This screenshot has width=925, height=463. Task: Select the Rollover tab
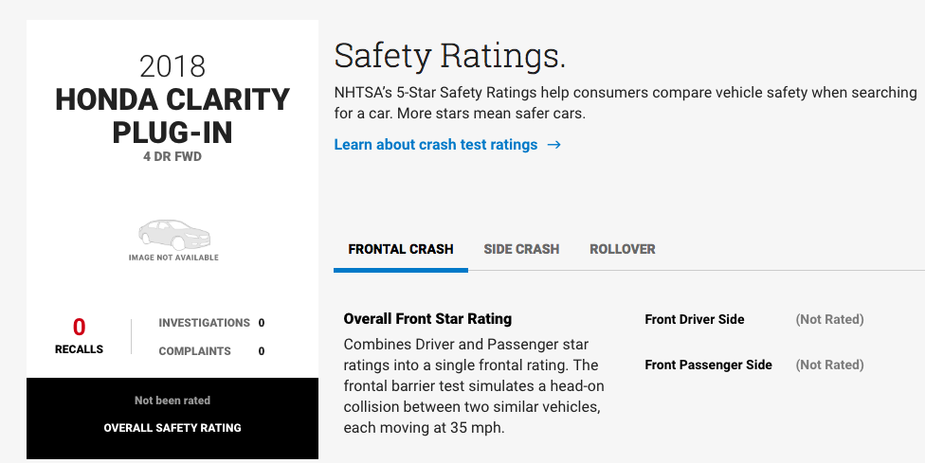point(622,249)
